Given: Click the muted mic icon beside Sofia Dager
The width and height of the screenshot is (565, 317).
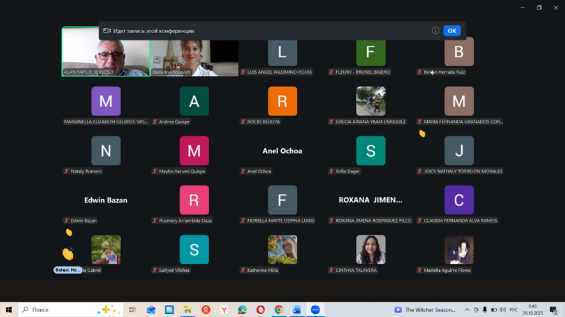Looking at the screenshot, I should pos(332,171).
